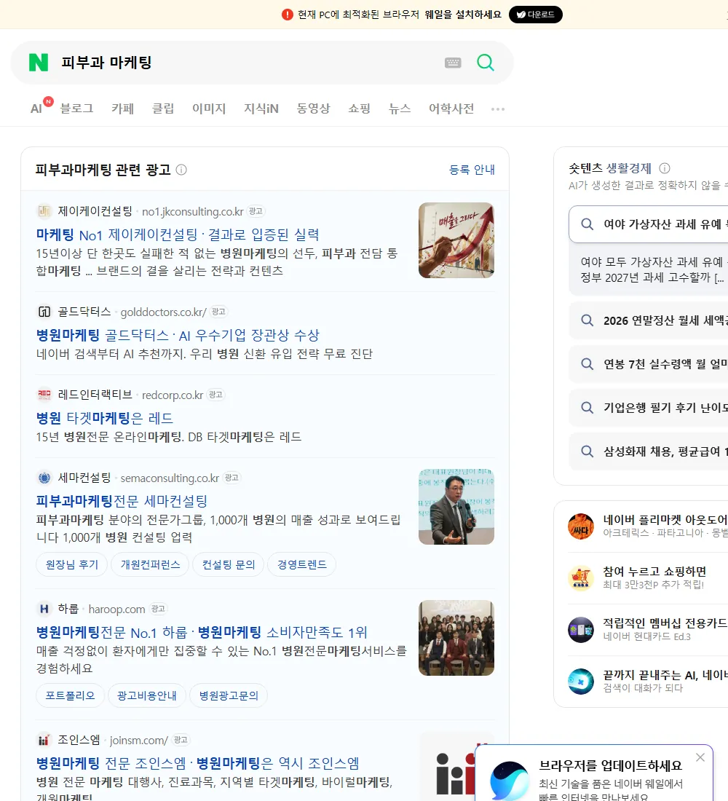Click the 참여 누르고 쇼핑하면 round icon

(581, 577)
